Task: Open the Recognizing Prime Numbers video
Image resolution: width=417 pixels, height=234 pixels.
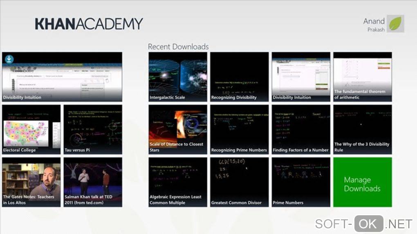Action: click(x=239, y=130)
